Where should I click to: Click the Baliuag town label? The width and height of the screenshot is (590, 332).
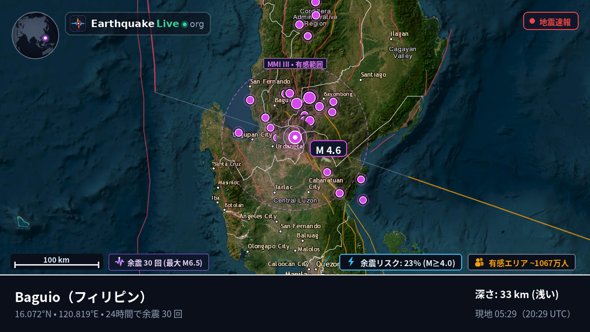point(308,236)
